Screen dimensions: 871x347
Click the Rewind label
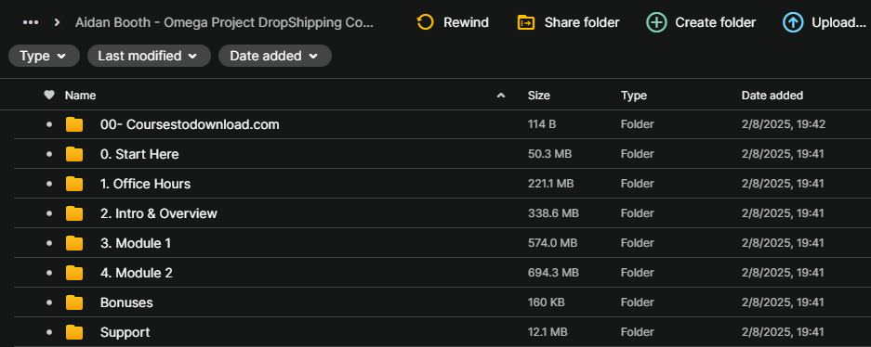[x=466, y=22]
